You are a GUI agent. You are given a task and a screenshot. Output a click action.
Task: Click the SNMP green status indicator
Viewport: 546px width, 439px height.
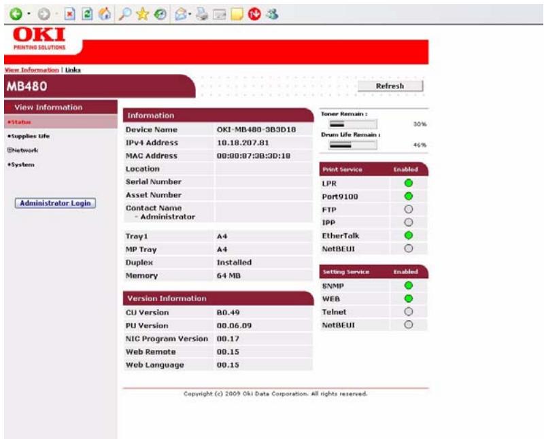(x=409, y=285)
